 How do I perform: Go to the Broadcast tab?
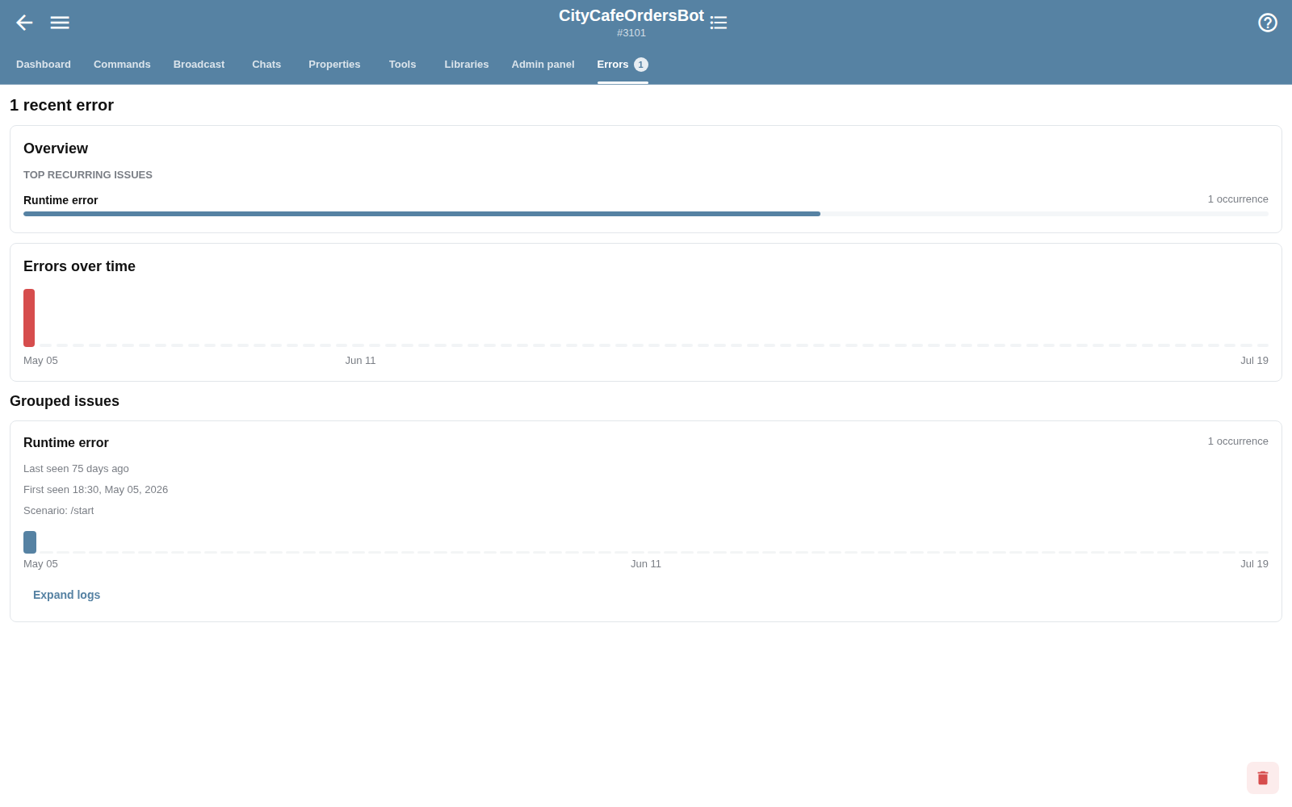(199, 65)
